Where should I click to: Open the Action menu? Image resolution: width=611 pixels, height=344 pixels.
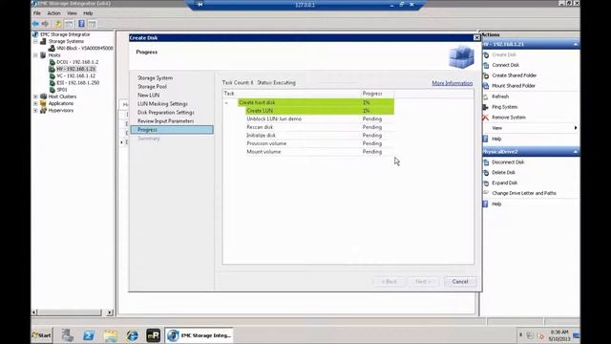coord(53,13)
